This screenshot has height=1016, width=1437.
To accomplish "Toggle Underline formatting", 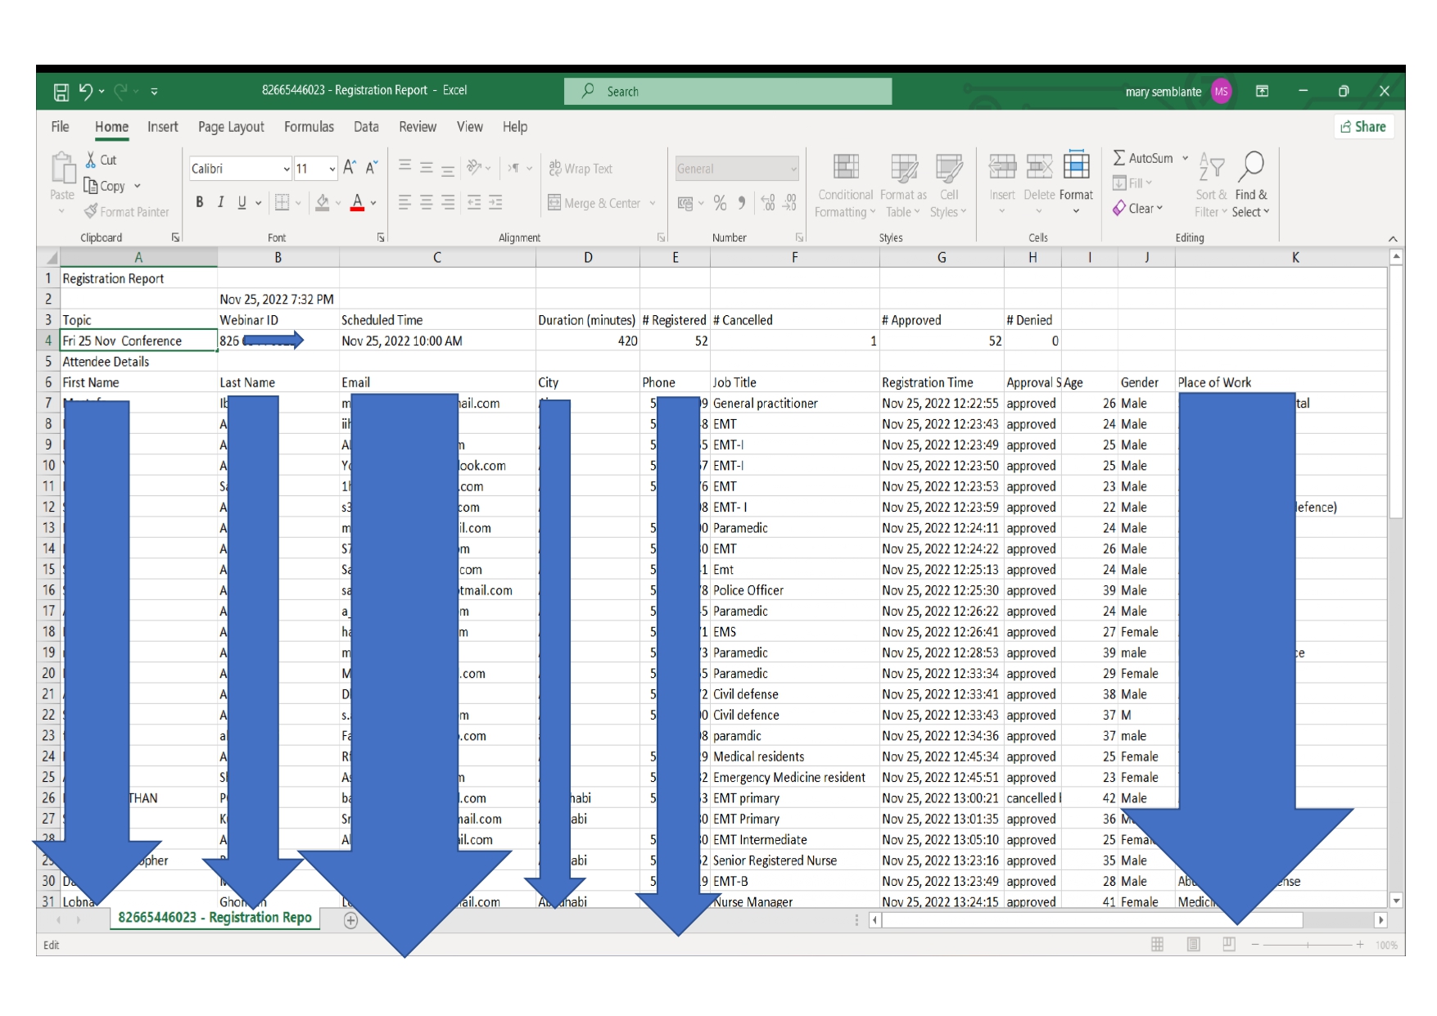I will pos(242,202).
